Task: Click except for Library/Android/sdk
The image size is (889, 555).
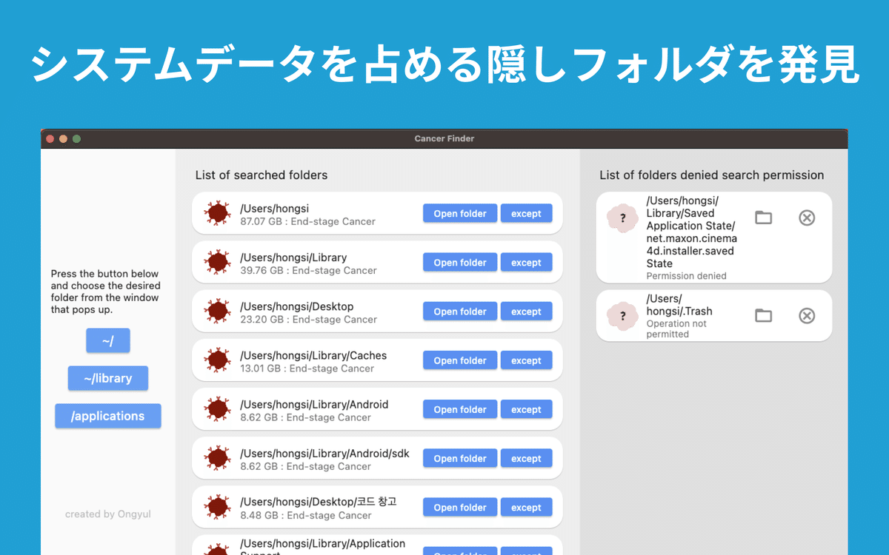Action: tap(526, 457)
